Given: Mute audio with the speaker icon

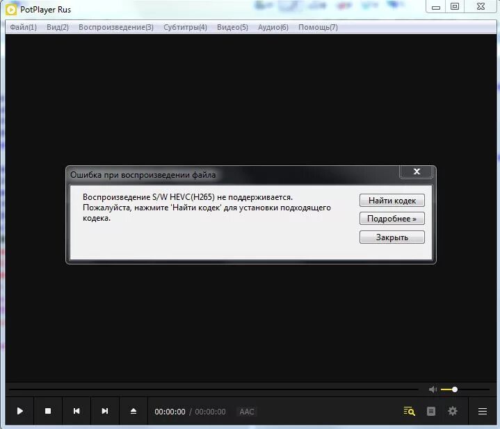Looking at the screenshot, I should (433, 389).
